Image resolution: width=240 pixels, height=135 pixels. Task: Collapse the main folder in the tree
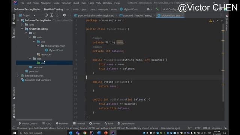[x=30, y=37]
